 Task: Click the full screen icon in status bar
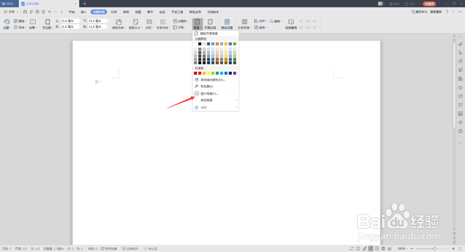click(352, 249)
